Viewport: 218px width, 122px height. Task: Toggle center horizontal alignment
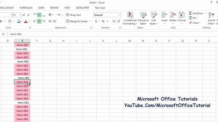tap(39, 21)
